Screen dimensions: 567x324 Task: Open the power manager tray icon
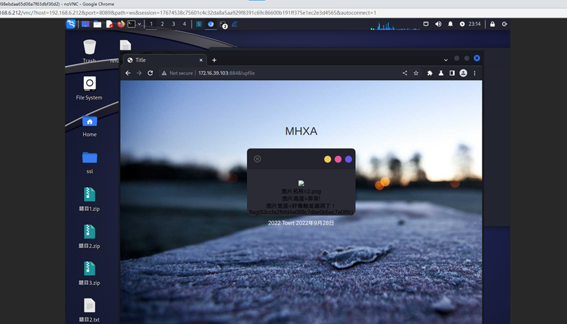click(x=462, y=24)
